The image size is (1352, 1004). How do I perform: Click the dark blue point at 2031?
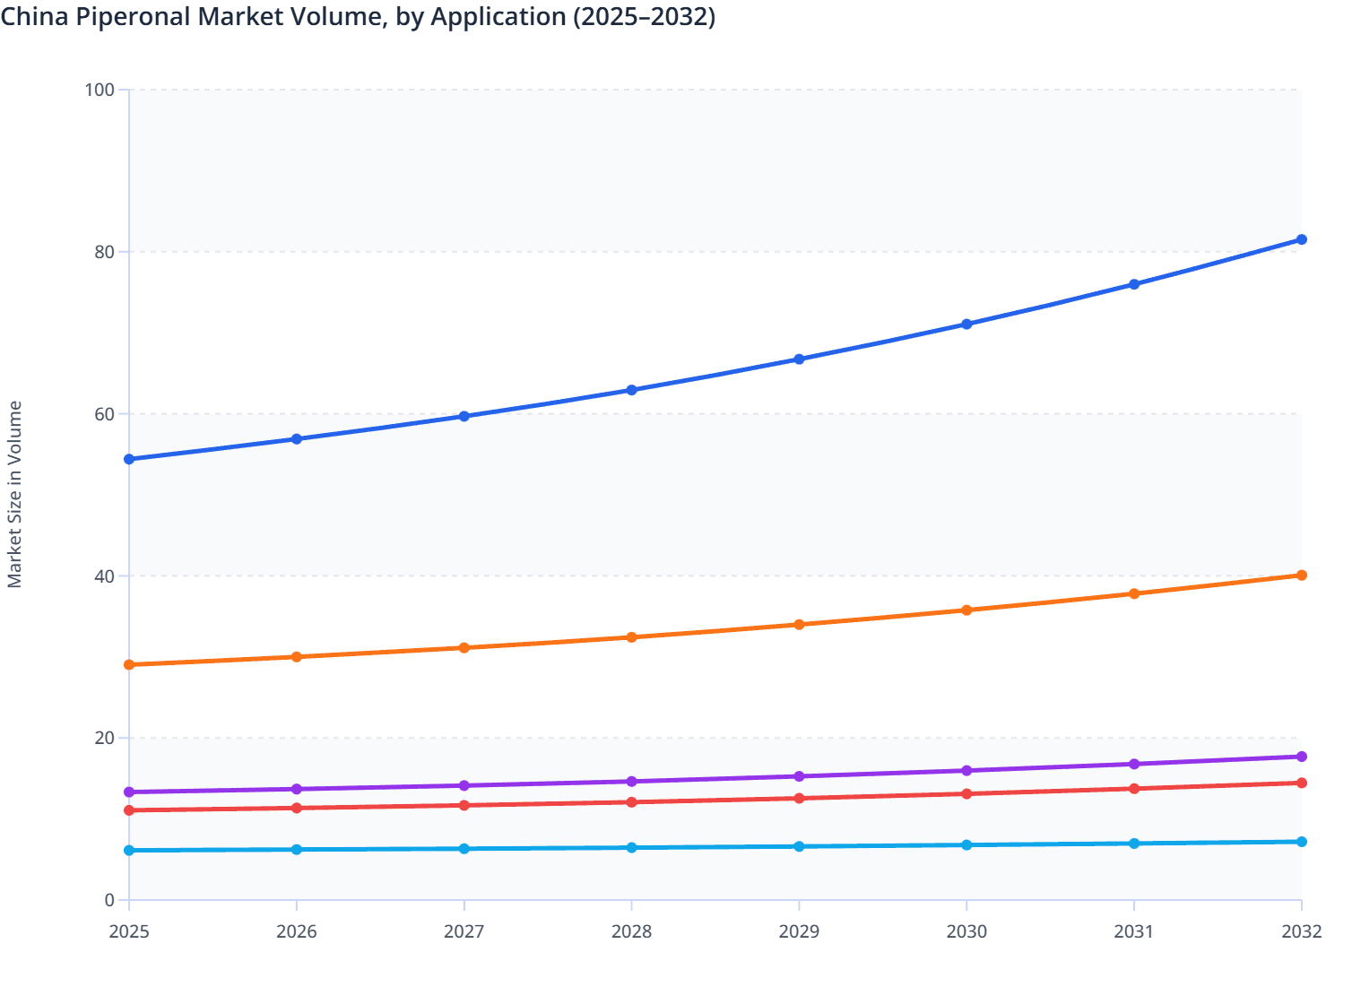pyautogui.click(x=1134, y=284)
